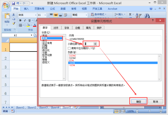Open the Name Box A1 dropdown arrow
Screen dimensions: 168x115
coord(31,35)
